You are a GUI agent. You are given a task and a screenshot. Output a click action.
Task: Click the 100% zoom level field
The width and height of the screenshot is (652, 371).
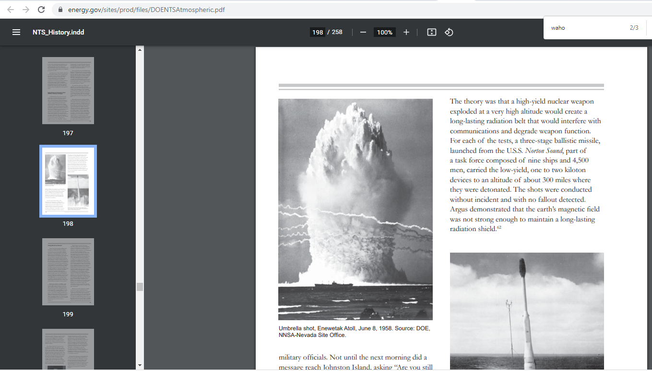tap(384, 32)
